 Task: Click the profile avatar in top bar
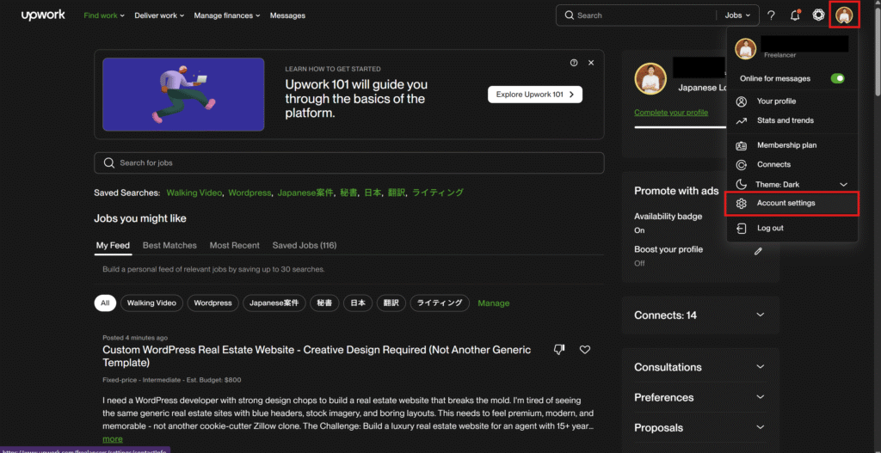click(844, 15)
